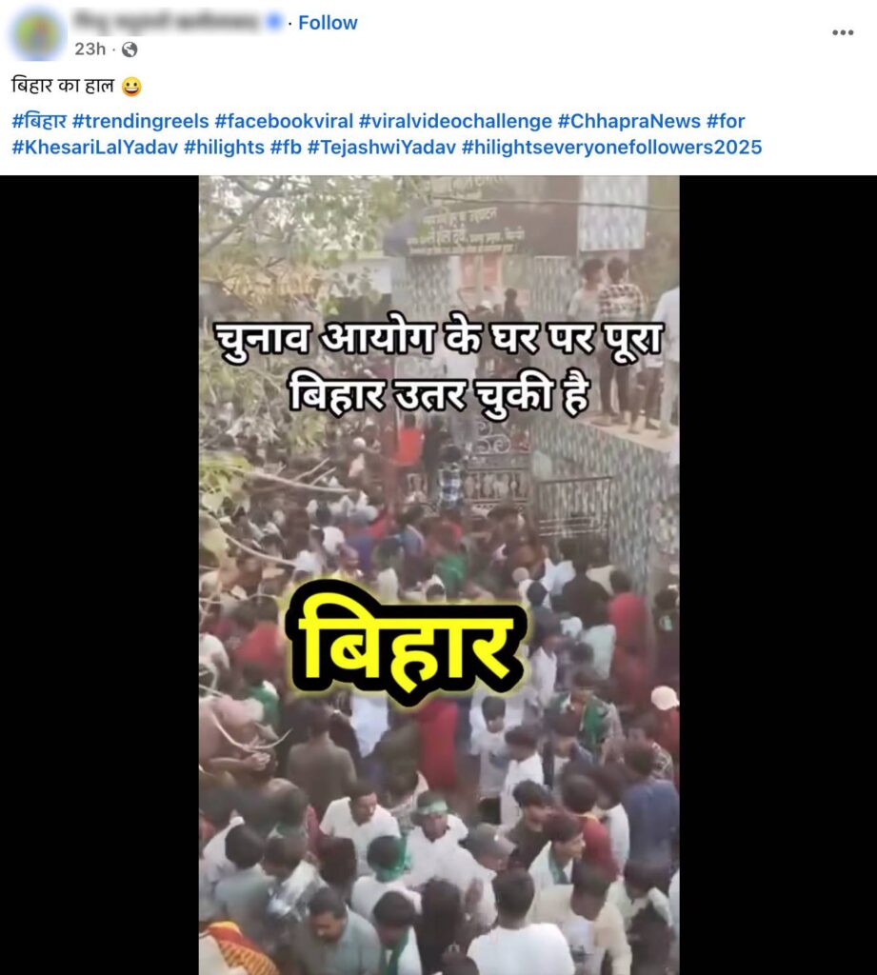
Task: Play the crowd video thumbnail
Action: tap(439, 575)
